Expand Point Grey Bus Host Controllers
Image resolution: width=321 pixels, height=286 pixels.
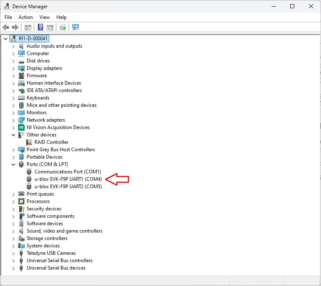click(x=13, y=150)
